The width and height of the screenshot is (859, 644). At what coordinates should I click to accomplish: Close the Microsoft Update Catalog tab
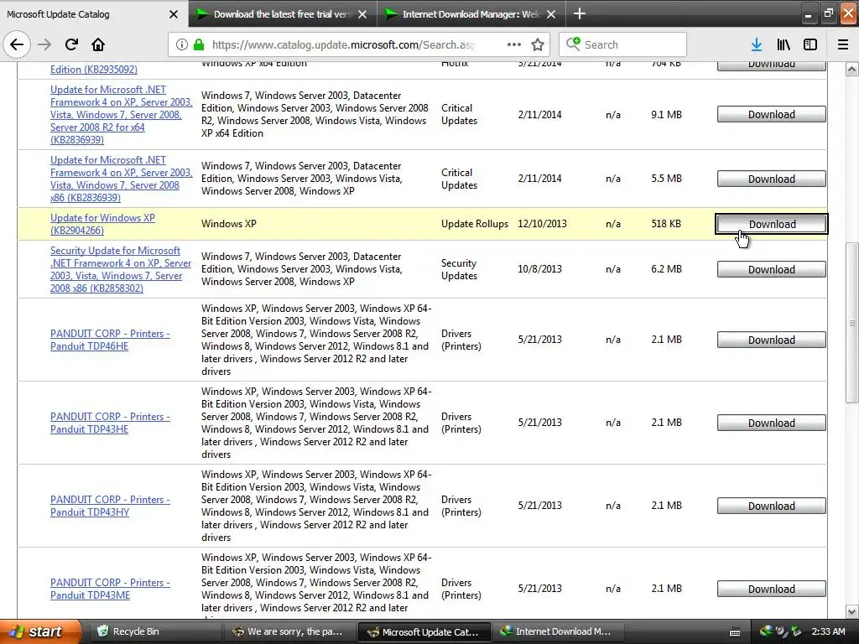tap(174, 14)
